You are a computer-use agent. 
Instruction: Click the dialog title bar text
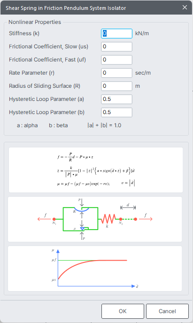pos(66,8)
